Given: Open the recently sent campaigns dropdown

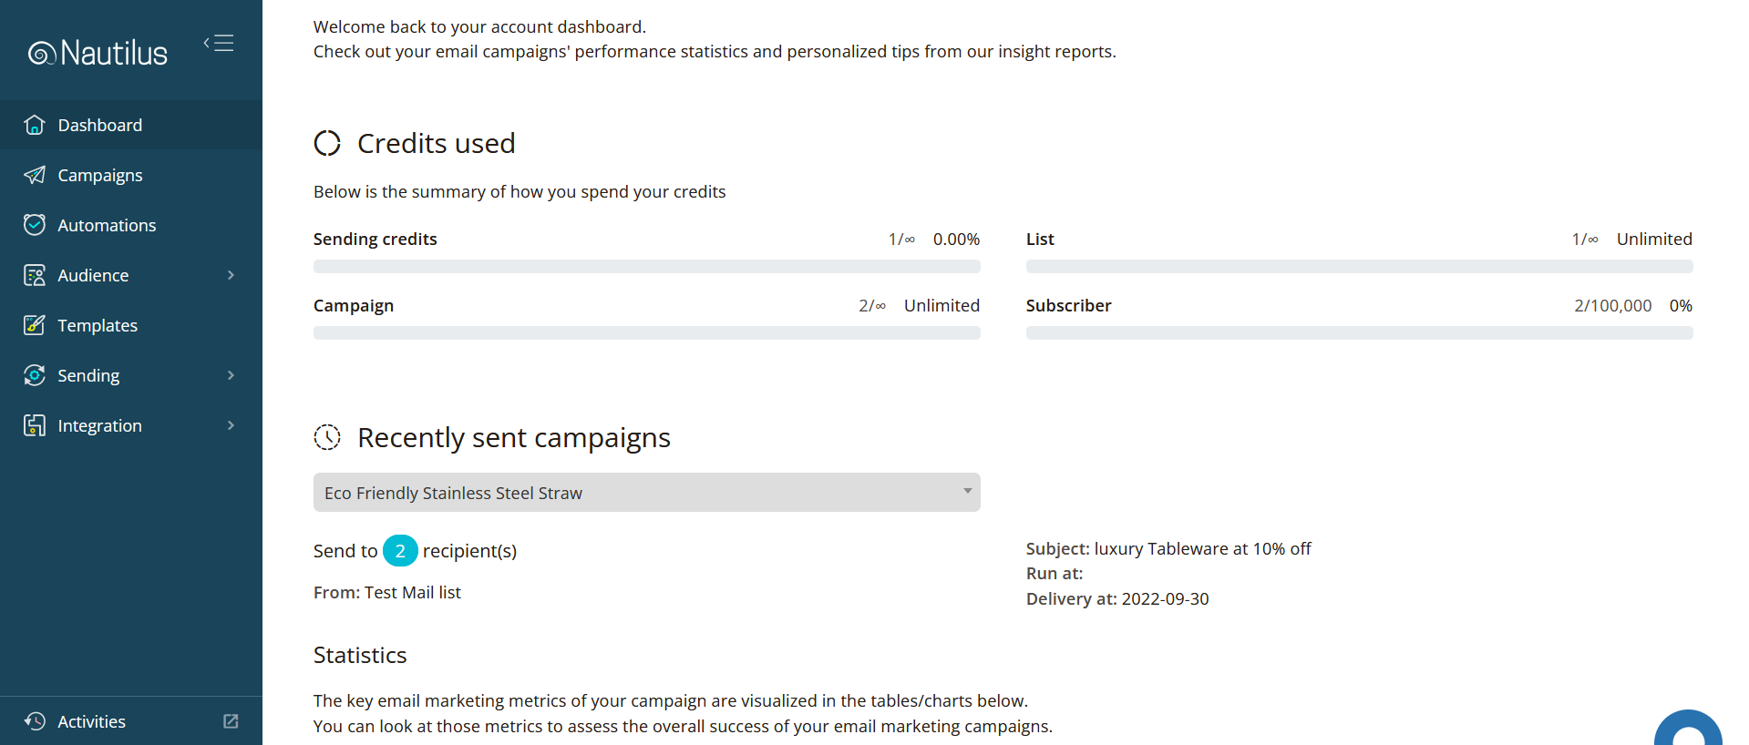Looking at the screenshot, I should tap(646, 493).
